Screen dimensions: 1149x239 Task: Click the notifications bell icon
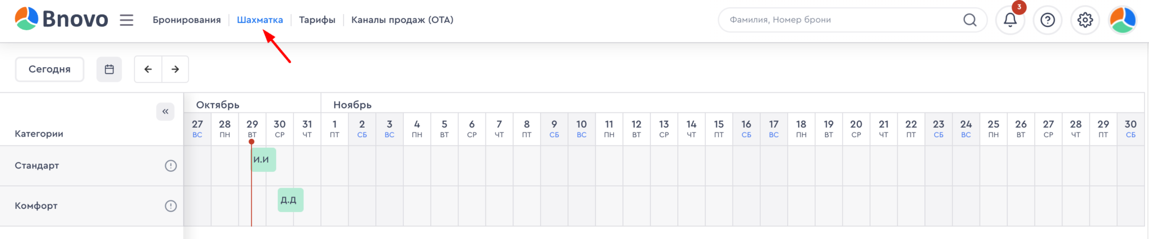pyautogui.click(x=1010, y=20)
